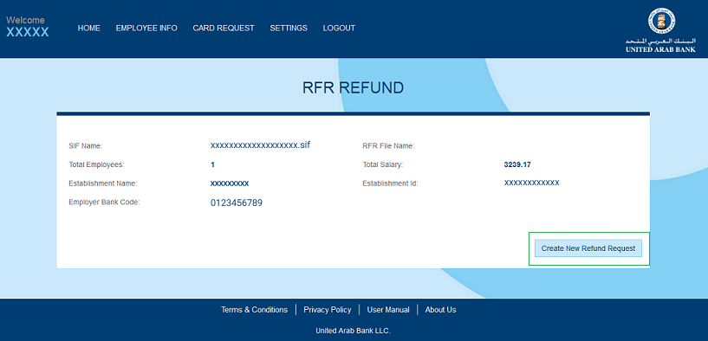Click the Welcome XXXXX user name
Image resolution: width=708 pixels, height=341 pixels.
pyautogui.click(x=28, y=32)
